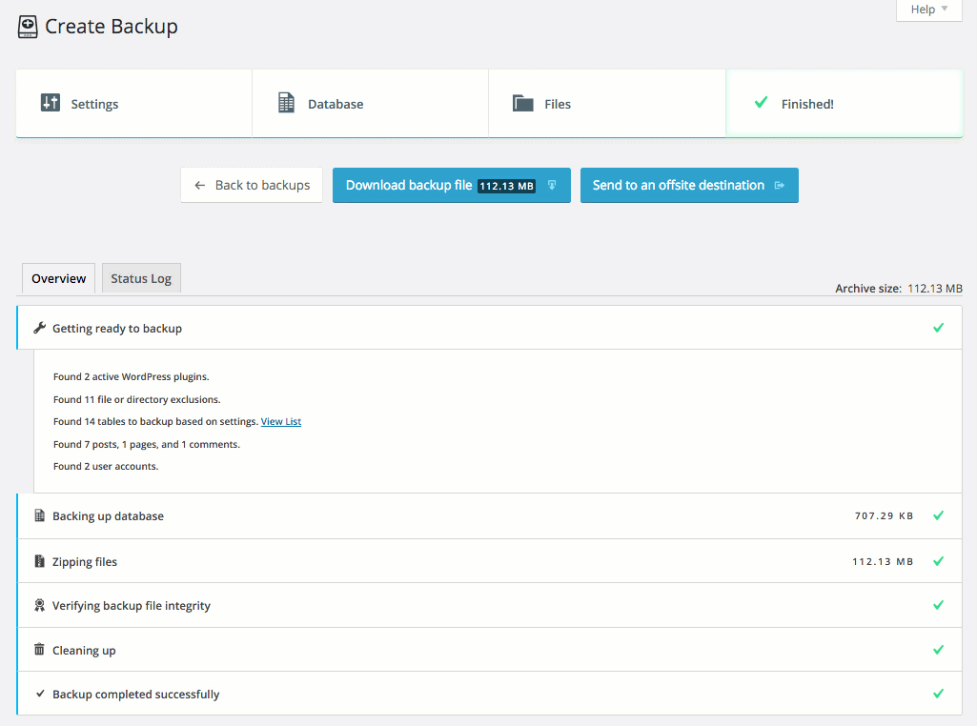Click the ribbon icon beside Verifying backup file integrity

39,605
